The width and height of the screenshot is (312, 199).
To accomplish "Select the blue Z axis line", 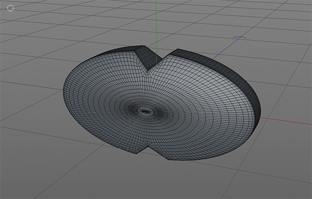I will 227,48.
